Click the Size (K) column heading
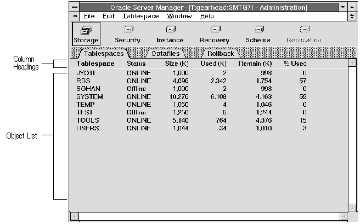 point(177,64)
